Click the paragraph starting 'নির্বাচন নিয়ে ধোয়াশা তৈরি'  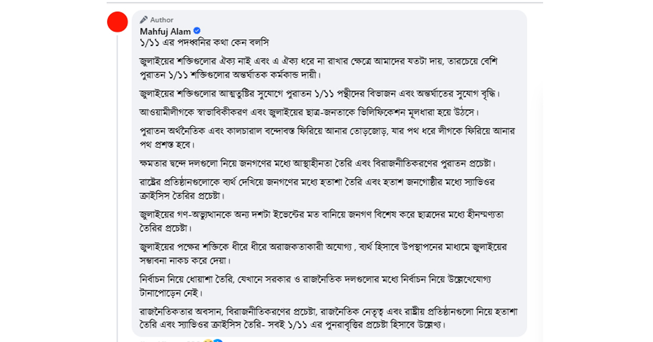[x=317, y=286]
